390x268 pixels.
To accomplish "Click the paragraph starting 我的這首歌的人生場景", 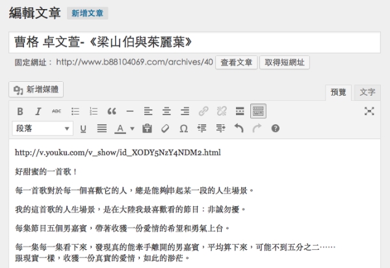I will pyautogui.click(x=131, y=209).
